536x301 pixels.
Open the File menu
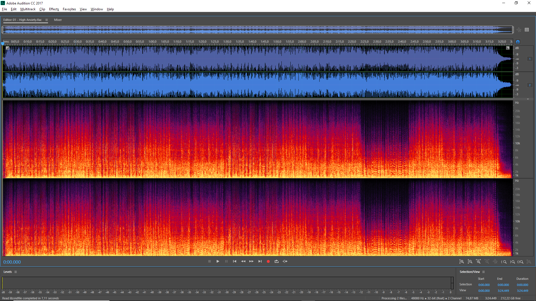pyautogui.click(x=4, y=9)
